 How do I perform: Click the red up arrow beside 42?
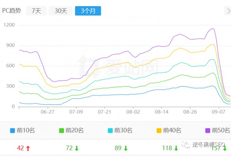pyautogui.click(x=28, y=148)
